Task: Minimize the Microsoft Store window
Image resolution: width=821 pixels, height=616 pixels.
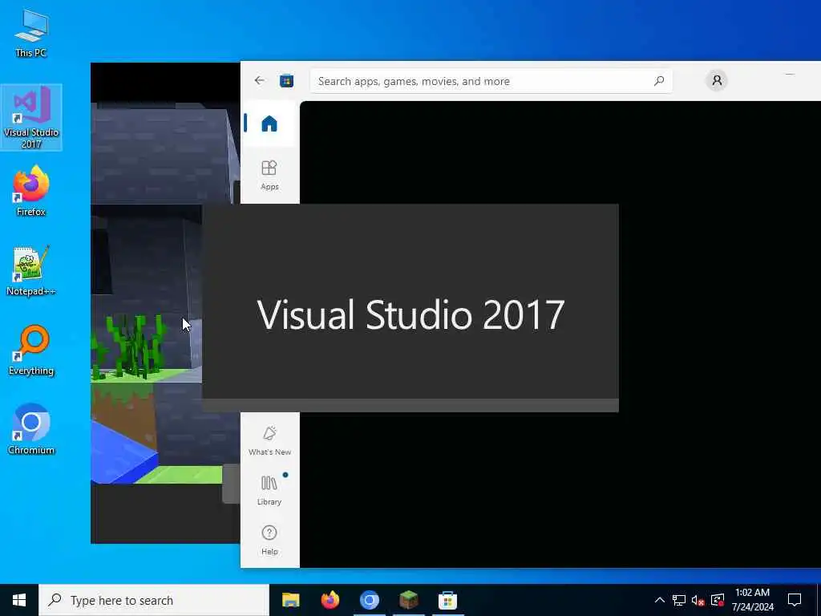Action: 790,75
